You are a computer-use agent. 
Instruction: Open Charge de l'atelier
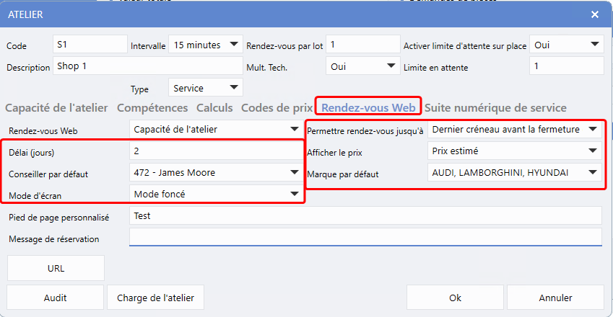point(155,298)
